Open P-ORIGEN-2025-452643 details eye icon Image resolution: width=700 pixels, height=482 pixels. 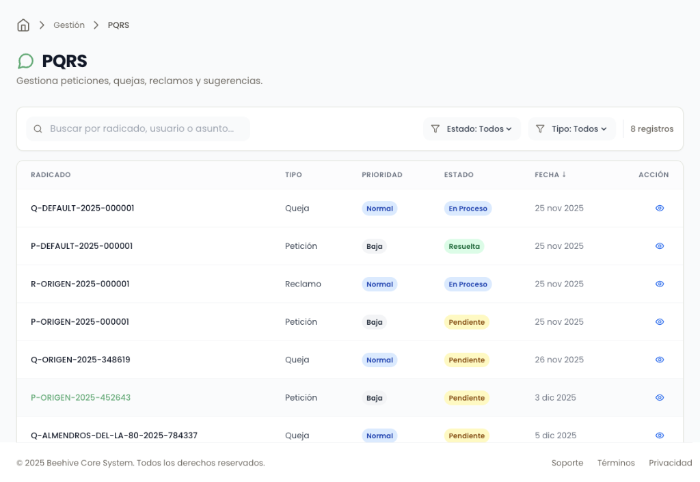coord(659,397)
